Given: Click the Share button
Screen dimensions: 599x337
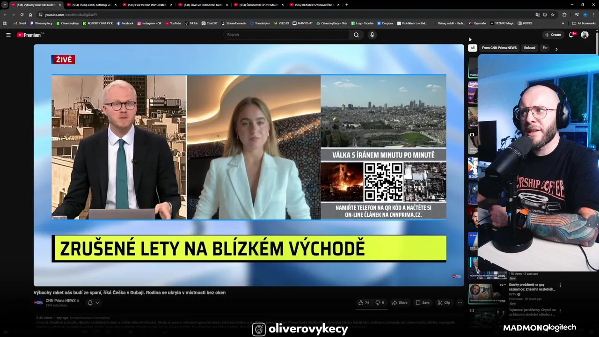Looking at the screenshot, I should 400,302.
